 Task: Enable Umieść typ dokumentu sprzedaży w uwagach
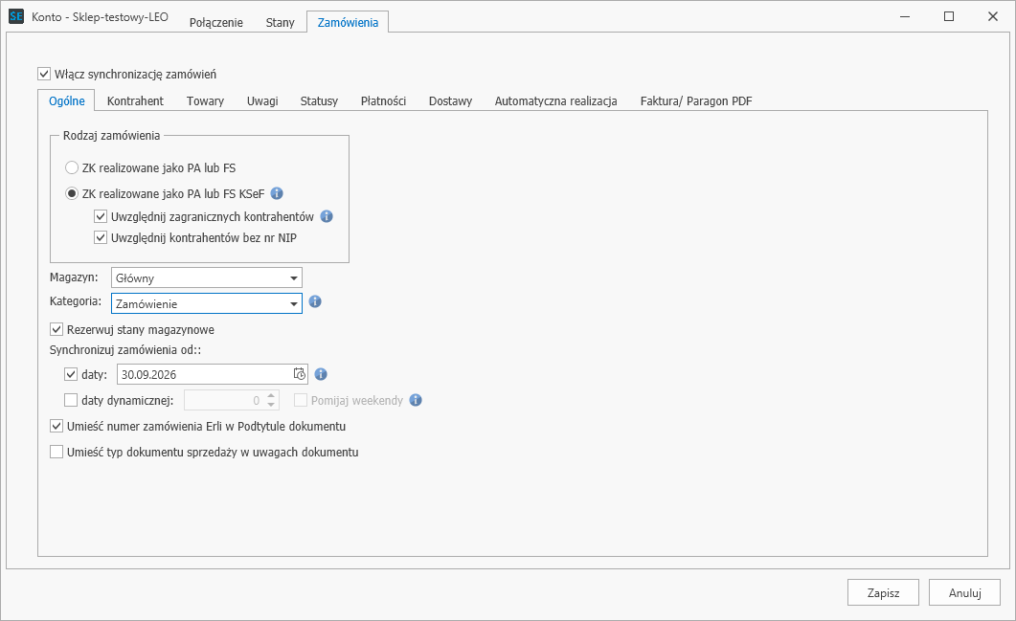pos(56,452)
